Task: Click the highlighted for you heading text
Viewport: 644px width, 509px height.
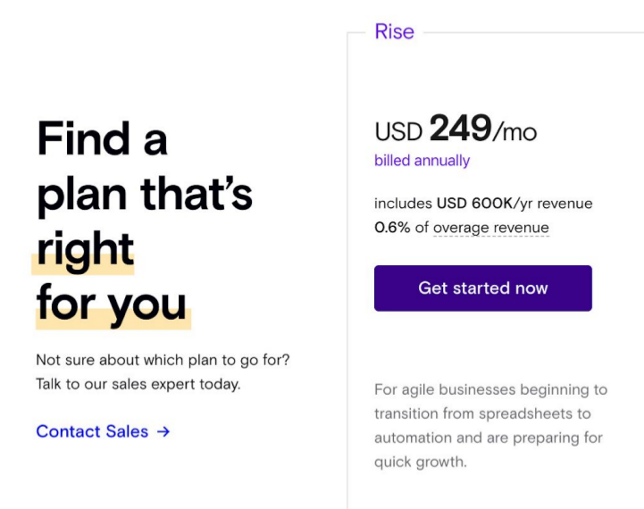Action: click(x=112, y=305)
